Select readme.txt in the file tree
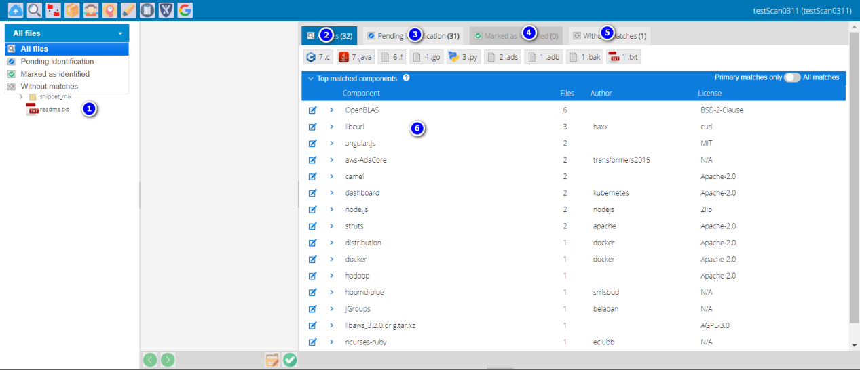860x370 pixels. coord(54,109)
